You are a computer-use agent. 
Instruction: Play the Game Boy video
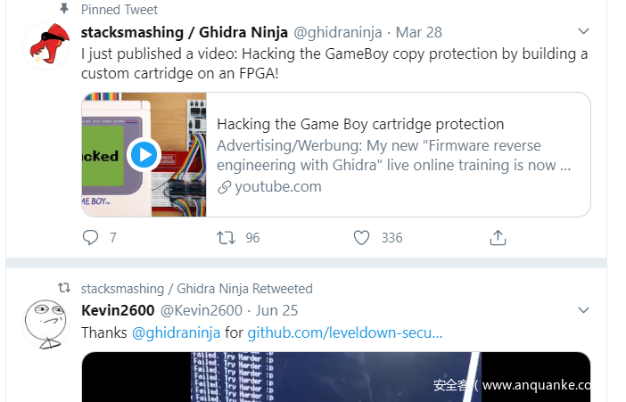click(x=144, y=155)
